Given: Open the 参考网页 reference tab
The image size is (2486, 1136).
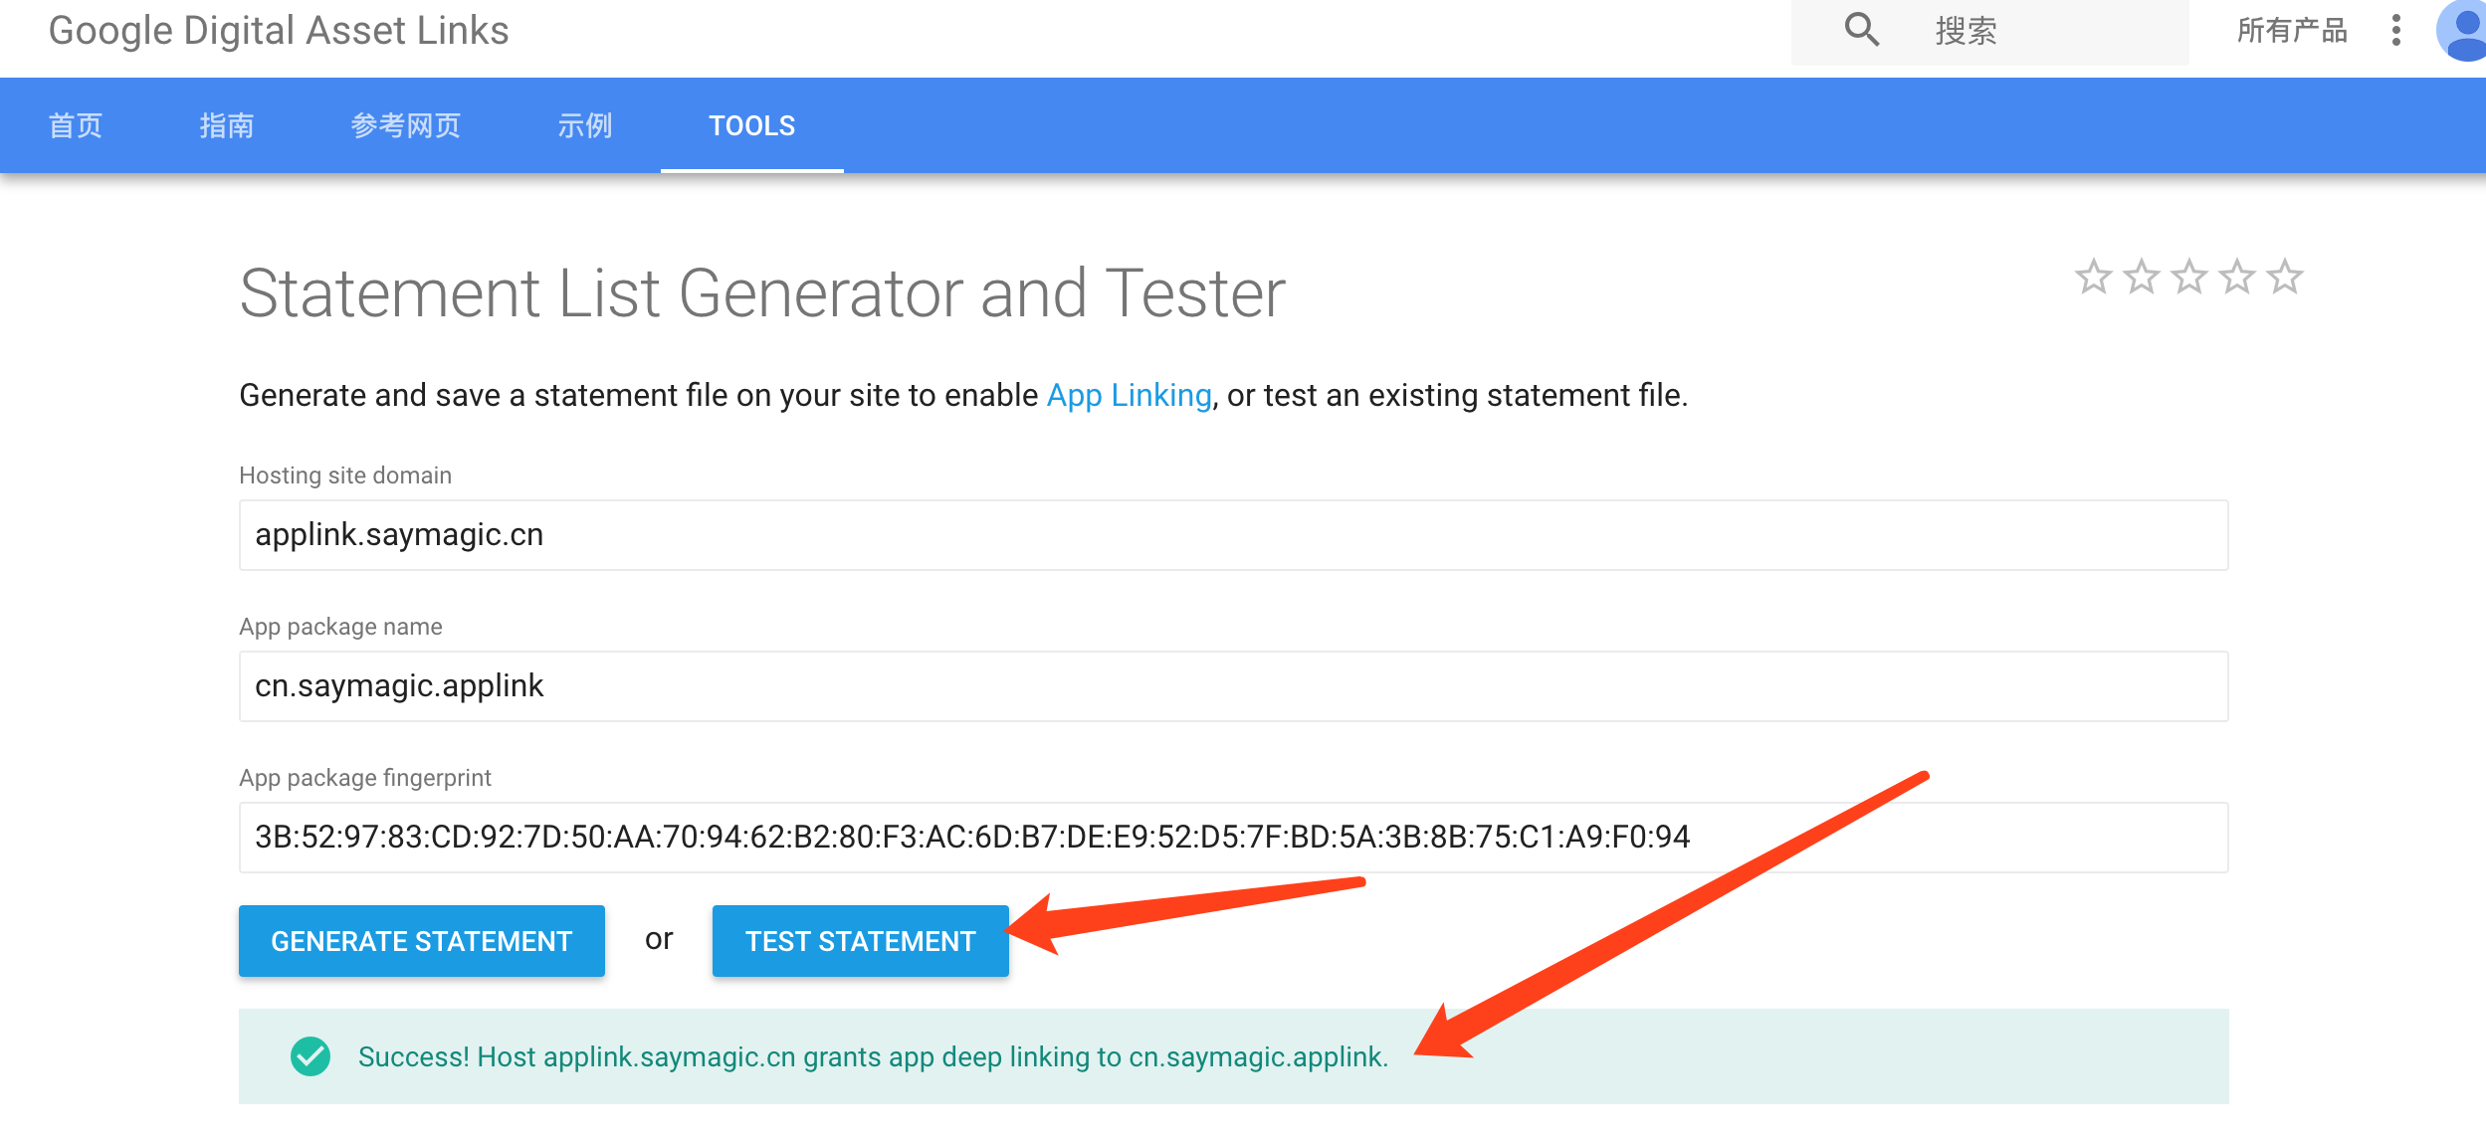Looking at the screenshot, I should [x=406, y=125].
